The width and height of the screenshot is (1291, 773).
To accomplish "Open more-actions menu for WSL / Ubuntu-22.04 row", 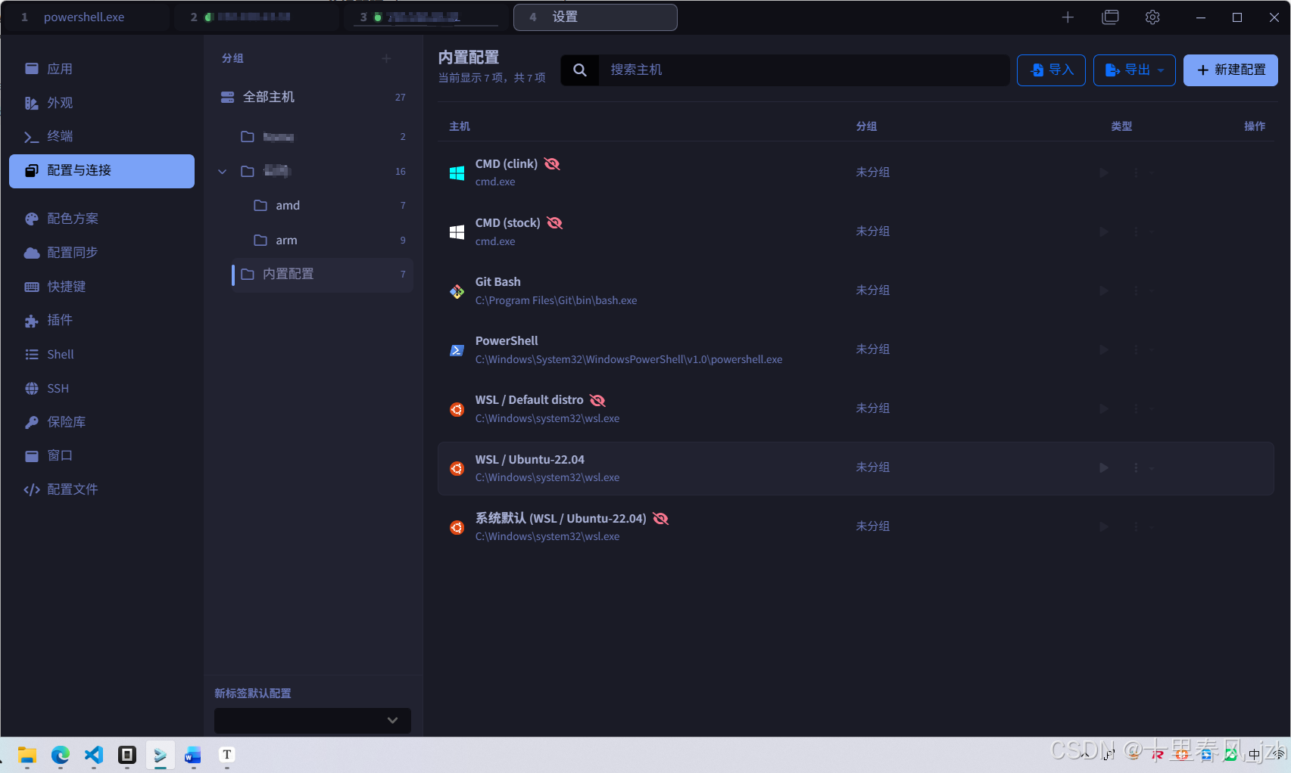I will pos(1136,467).
